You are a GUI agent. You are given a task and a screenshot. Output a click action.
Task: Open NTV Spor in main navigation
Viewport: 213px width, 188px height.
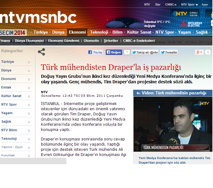click(x=165, y=32)
